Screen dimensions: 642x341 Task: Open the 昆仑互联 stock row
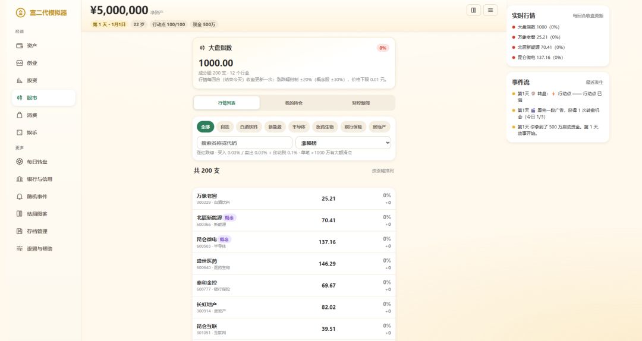(x=294, y=329)
